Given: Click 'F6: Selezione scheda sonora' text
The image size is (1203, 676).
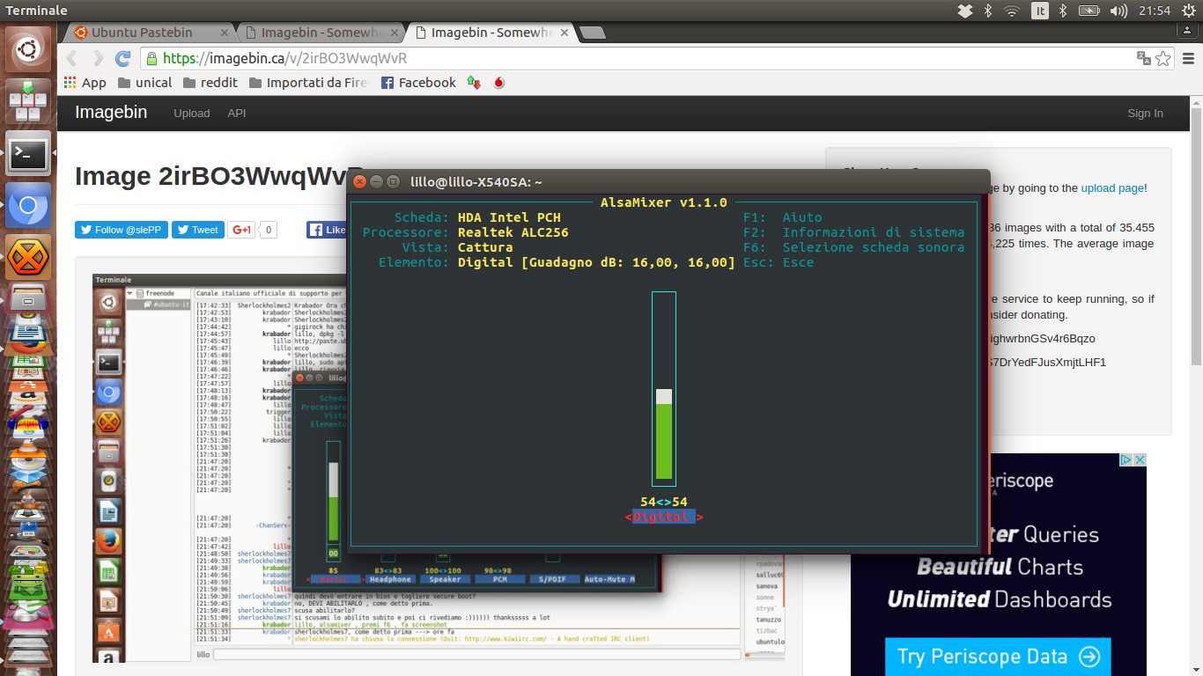Looking at the screenshot, I should (x=853, y=247).
